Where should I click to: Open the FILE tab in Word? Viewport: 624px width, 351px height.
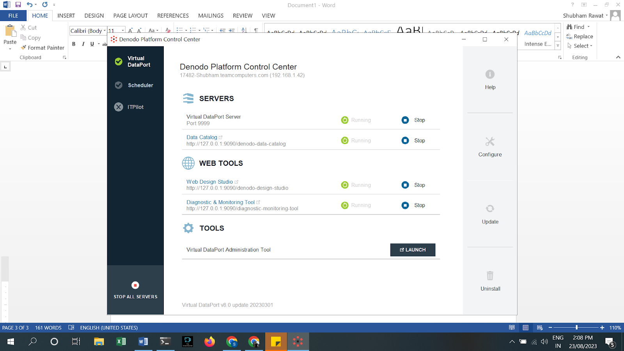(x=13, y=16)
